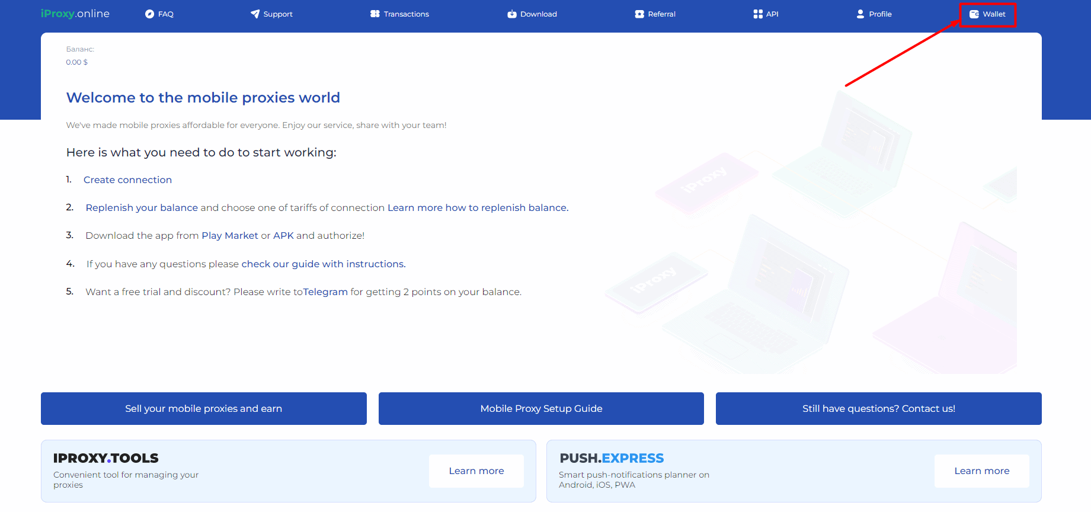Click the Referral icon in navbar
Image resolution: width=1091 pixels, height=512 pixels.
(x=639, y=14)
